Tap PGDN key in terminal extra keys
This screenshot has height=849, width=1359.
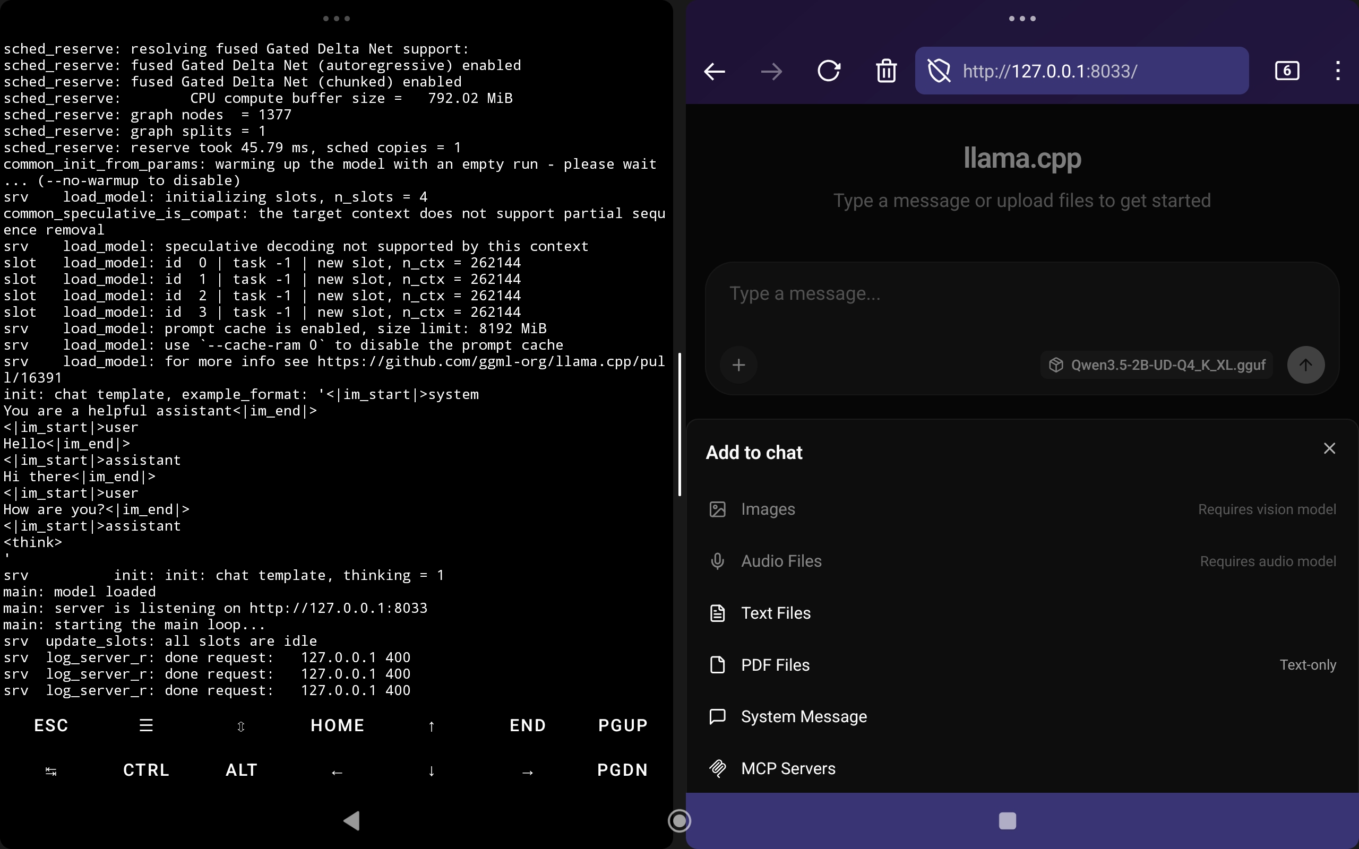coord(622,770)
